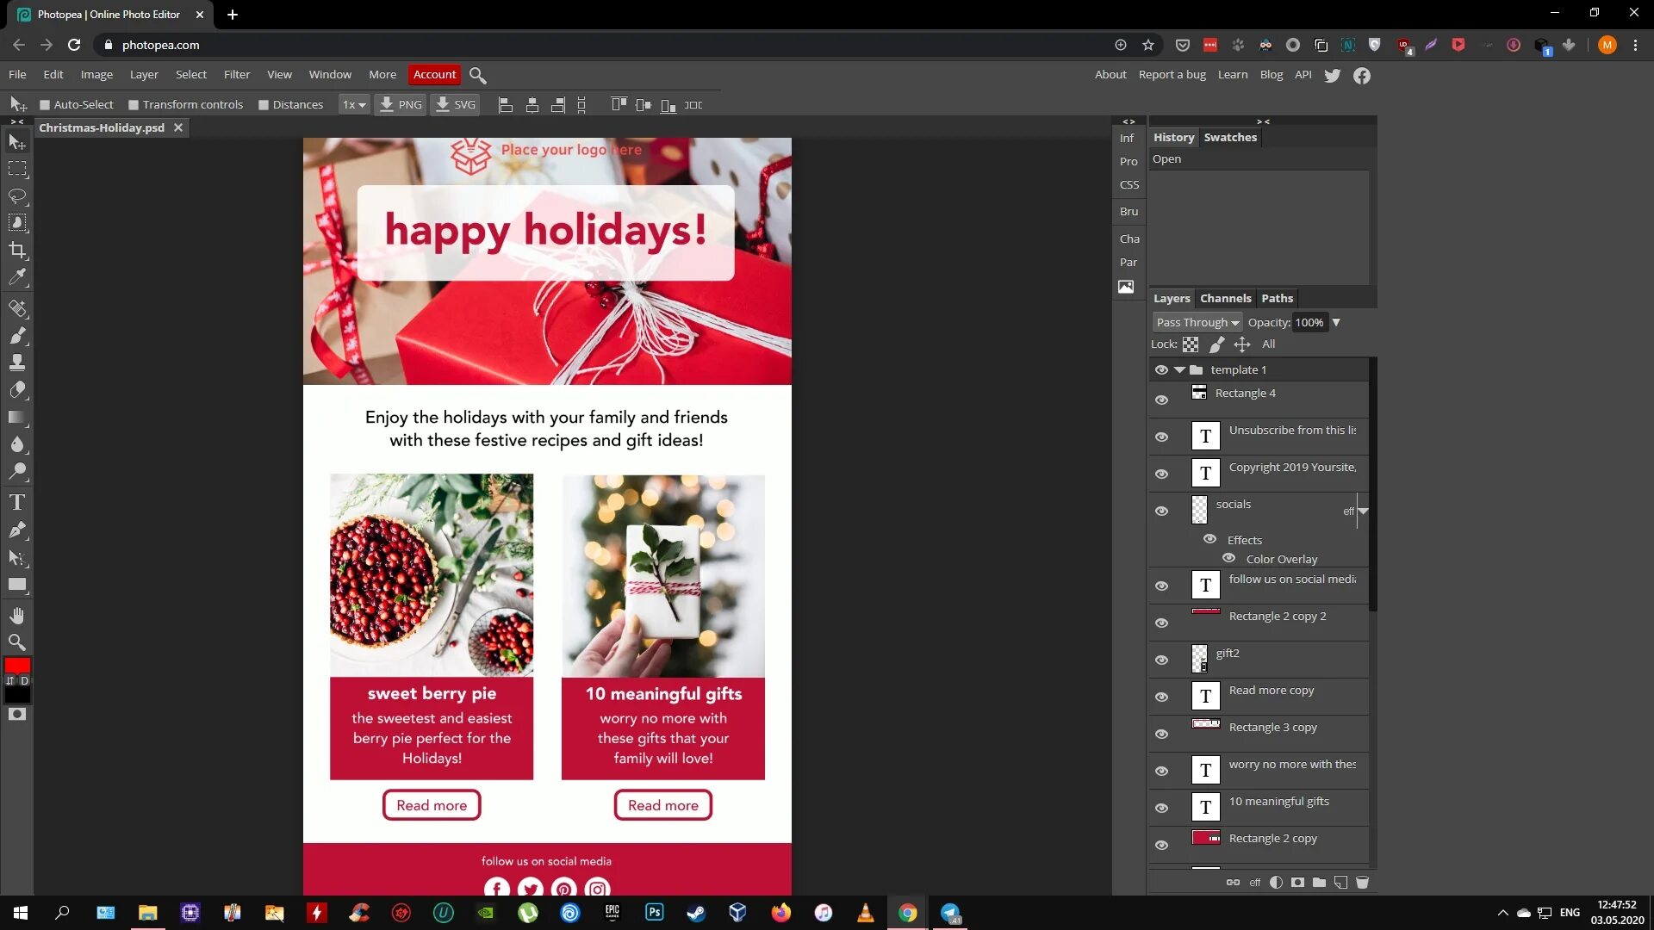Select the Crop tool

pyautogui.click(x=17, y=251)
